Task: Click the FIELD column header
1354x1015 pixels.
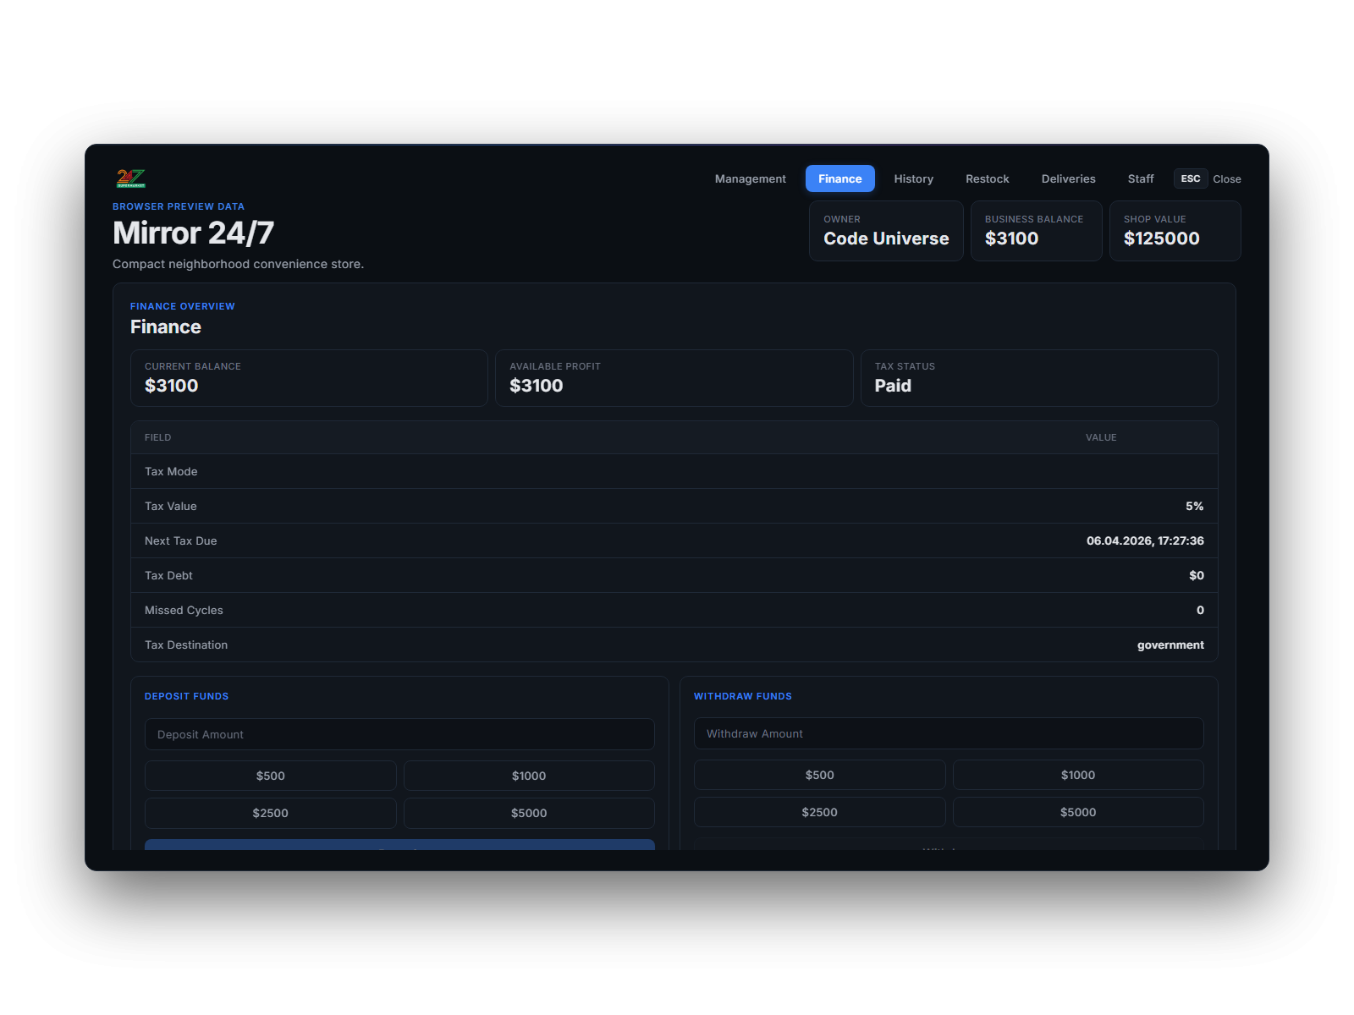Action: click(x=157, y=437)
